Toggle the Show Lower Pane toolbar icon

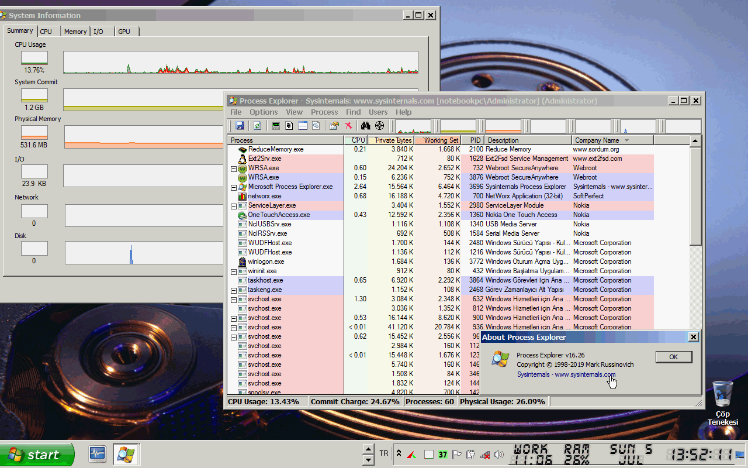coord(303,126)
